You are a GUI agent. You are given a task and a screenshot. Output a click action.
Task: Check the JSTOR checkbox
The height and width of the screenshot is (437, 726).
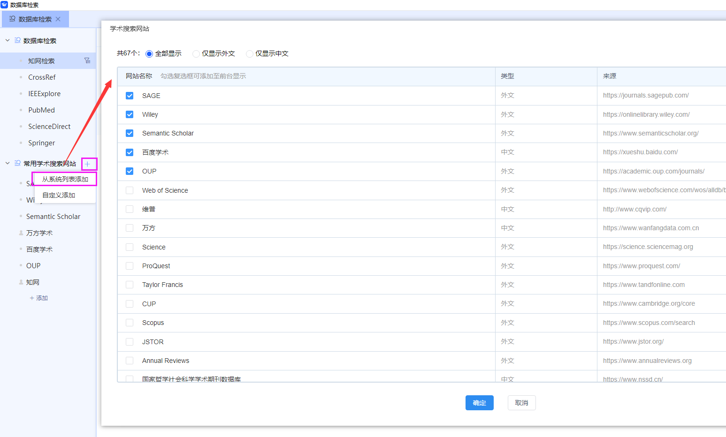coord(130,342)
